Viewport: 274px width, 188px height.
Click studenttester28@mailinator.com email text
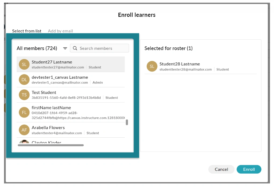point(186,69)
